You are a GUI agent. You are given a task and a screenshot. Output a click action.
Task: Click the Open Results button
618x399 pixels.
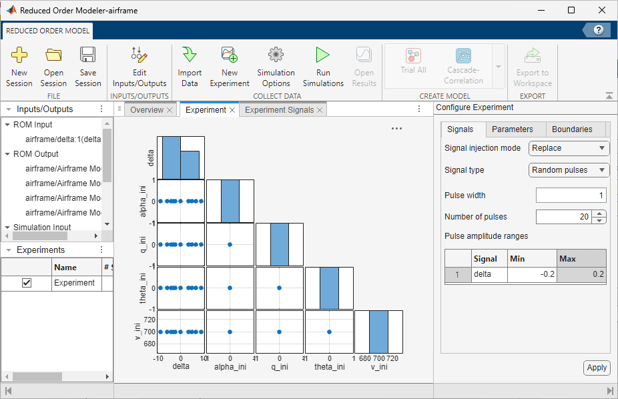pyautogui.click(x=364, y=65)
